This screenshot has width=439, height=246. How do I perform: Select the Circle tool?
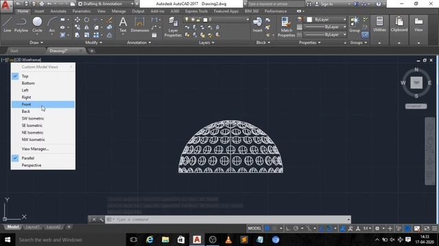pos(37,25)
